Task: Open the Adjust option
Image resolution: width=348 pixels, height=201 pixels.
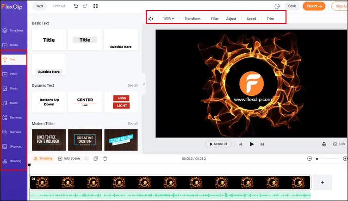Action: pyautogui.click(x=231, y=19)
